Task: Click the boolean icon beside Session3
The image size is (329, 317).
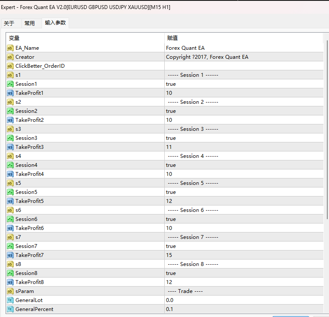Action: tap(10, 138)
